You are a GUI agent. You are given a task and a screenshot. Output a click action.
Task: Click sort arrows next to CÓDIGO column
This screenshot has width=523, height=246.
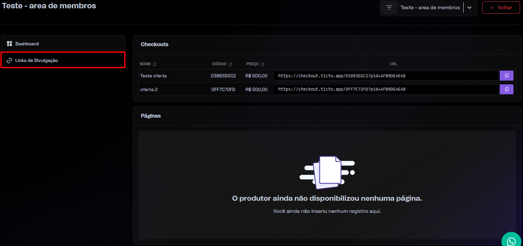coord(230,64)
